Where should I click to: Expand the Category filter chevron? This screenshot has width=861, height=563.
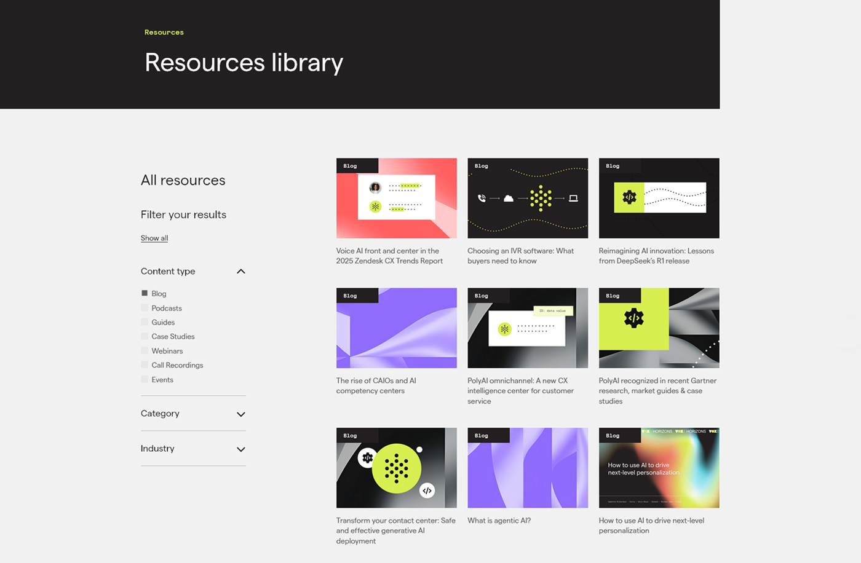[241, 414]
